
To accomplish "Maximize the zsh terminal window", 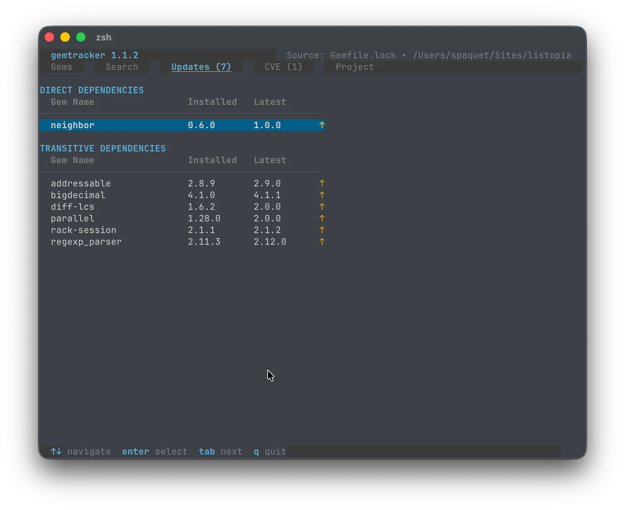I will [81, 37].
